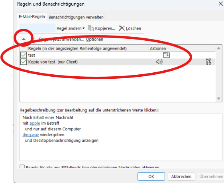Click text 'Nach Erhalt einer Nachricht'

pos(48,117)
